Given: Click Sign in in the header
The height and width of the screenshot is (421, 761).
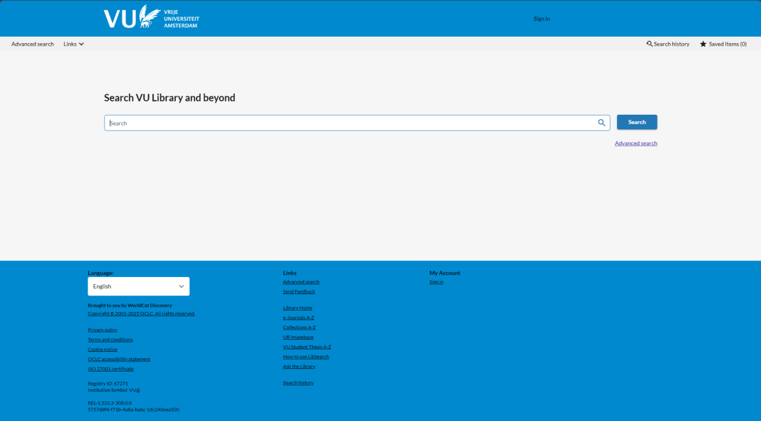Looking at the screenshot, I should (542, 19).
